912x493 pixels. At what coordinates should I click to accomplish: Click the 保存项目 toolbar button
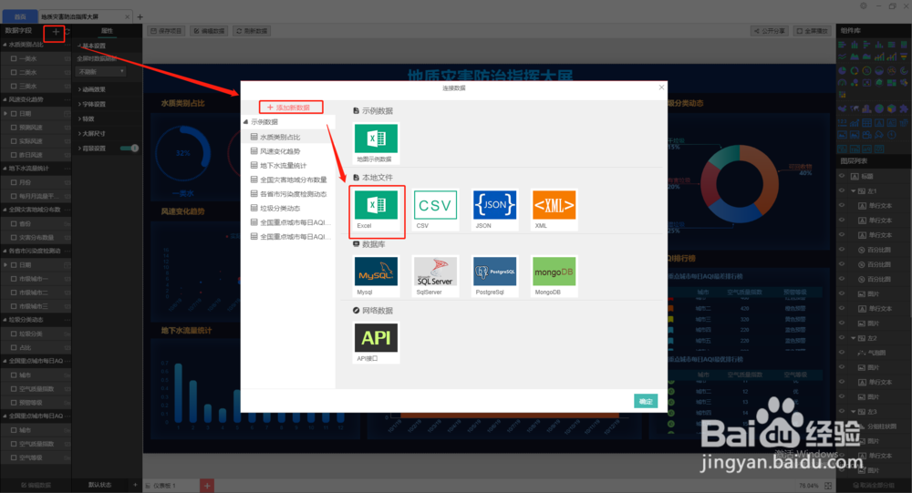point(166,31)
